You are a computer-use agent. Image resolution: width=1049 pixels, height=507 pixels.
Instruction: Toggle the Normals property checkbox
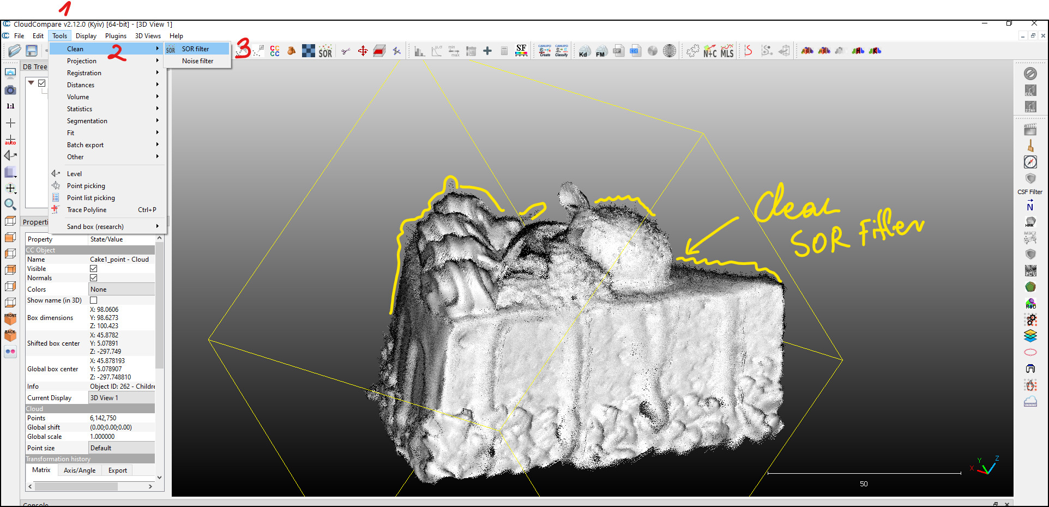(94, 278)
